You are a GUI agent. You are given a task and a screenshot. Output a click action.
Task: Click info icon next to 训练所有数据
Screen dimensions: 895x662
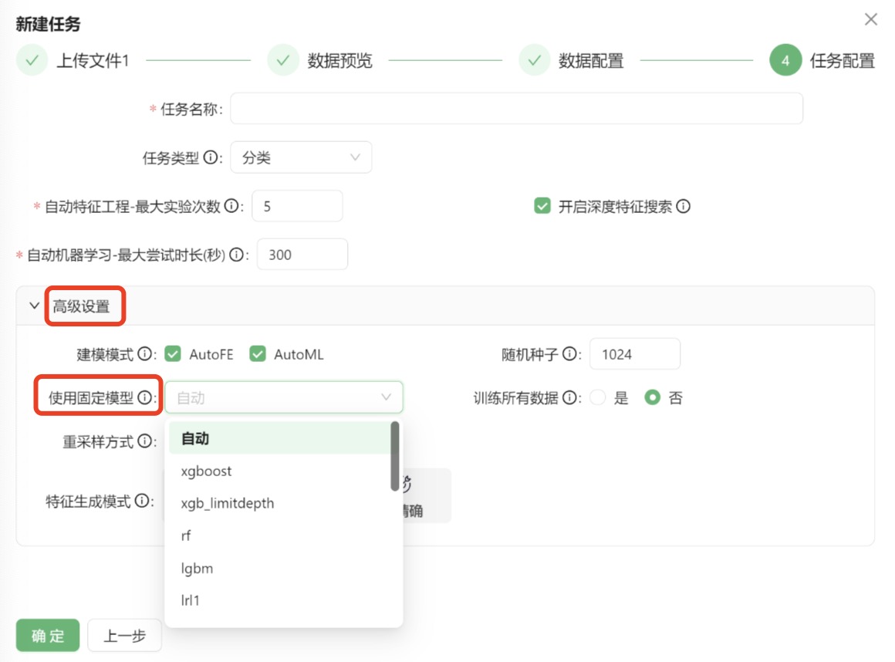[570, 398]
